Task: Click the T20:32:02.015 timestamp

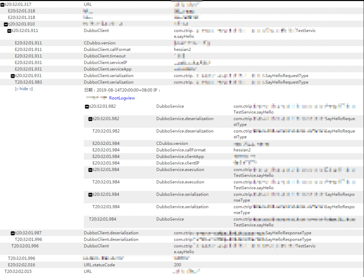Action: [18, 271]
